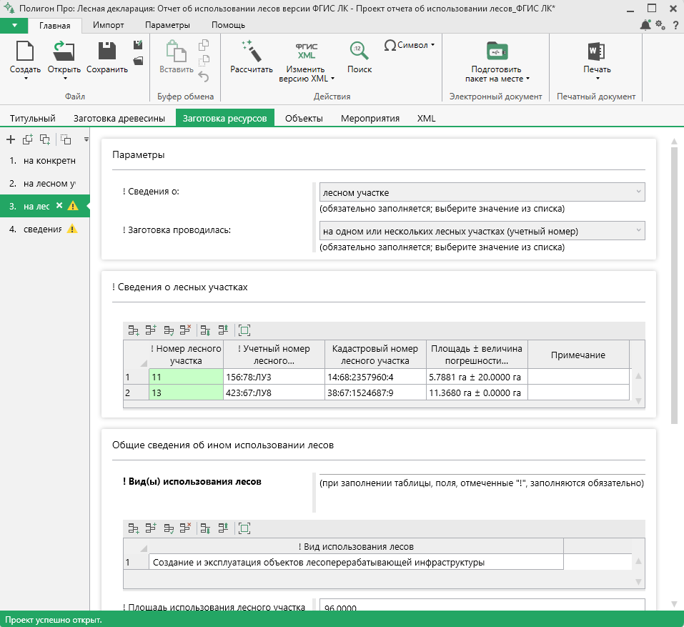Screen dimensions: 684x627
Task: Click the add-copy section icon in sidebar
Action: pyautogui.click(x=28, y=139)
